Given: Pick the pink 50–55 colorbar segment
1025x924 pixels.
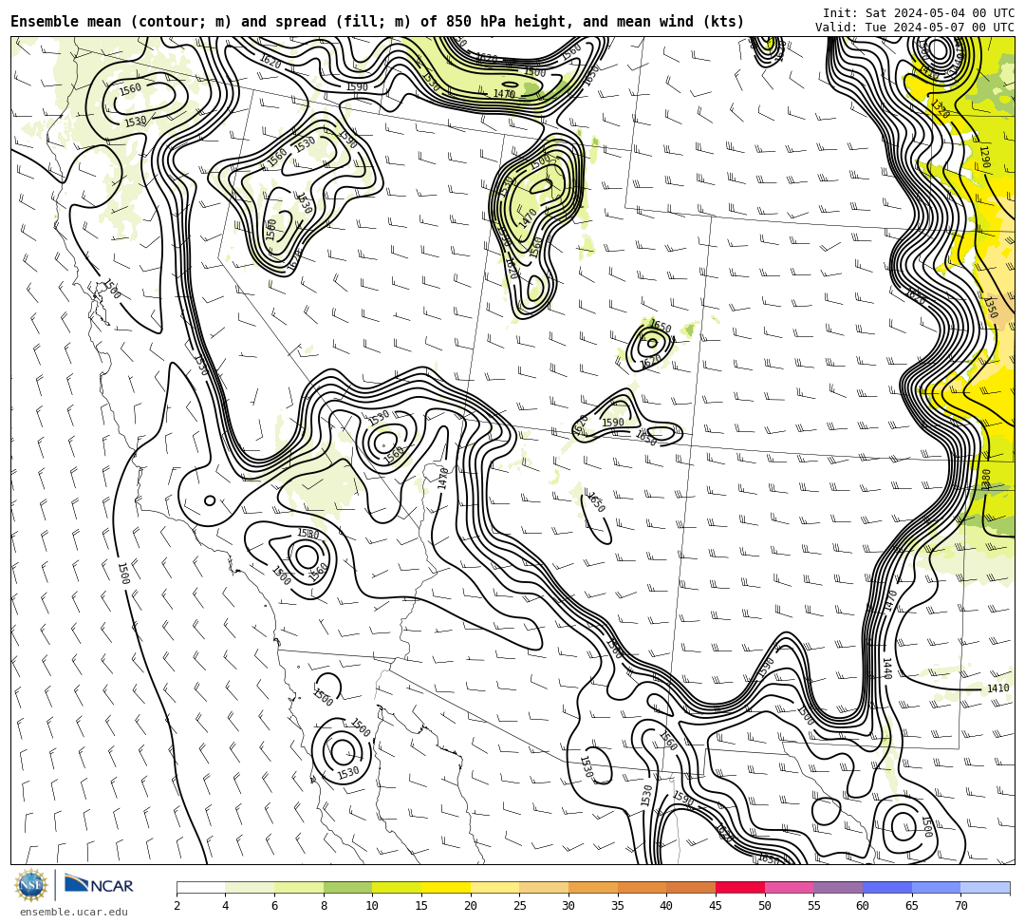Looking at the screenshot, I should click(789, 887).
